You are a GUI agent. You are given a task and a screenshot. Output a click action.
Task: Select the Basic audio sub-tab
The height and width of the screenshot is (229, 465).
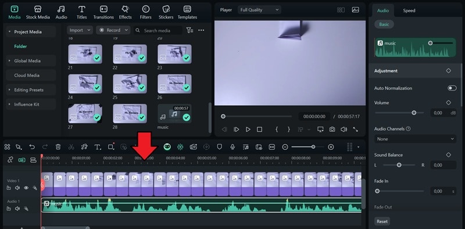click(384, 24)
